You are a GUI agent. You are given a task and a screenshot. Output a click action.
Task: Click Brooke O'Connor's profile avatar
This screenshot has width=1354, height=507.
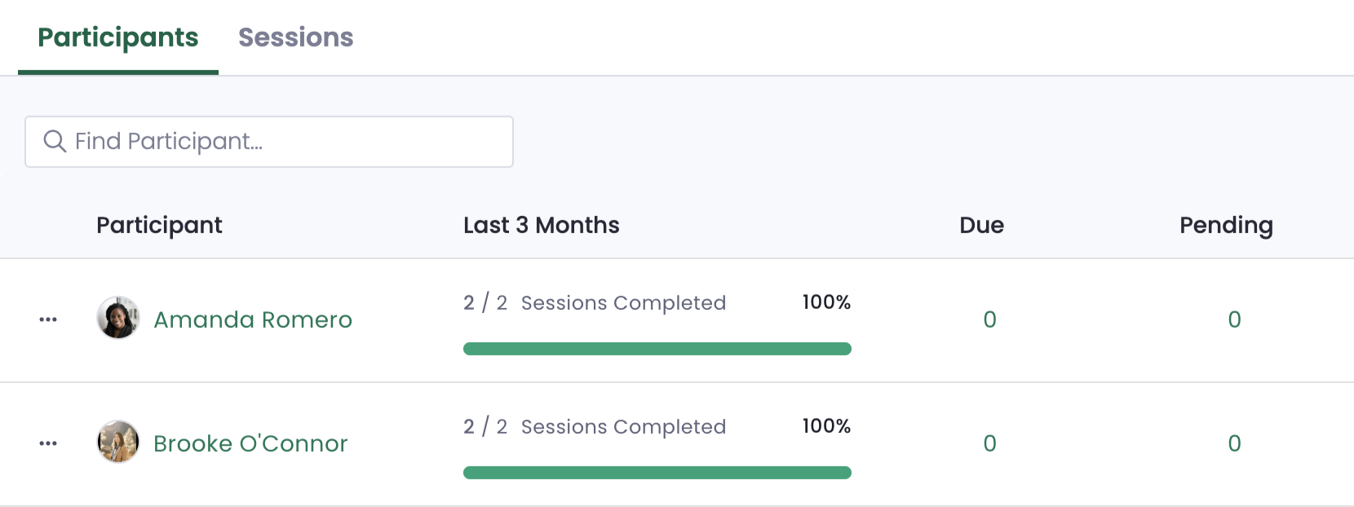[x=118, y=442]
